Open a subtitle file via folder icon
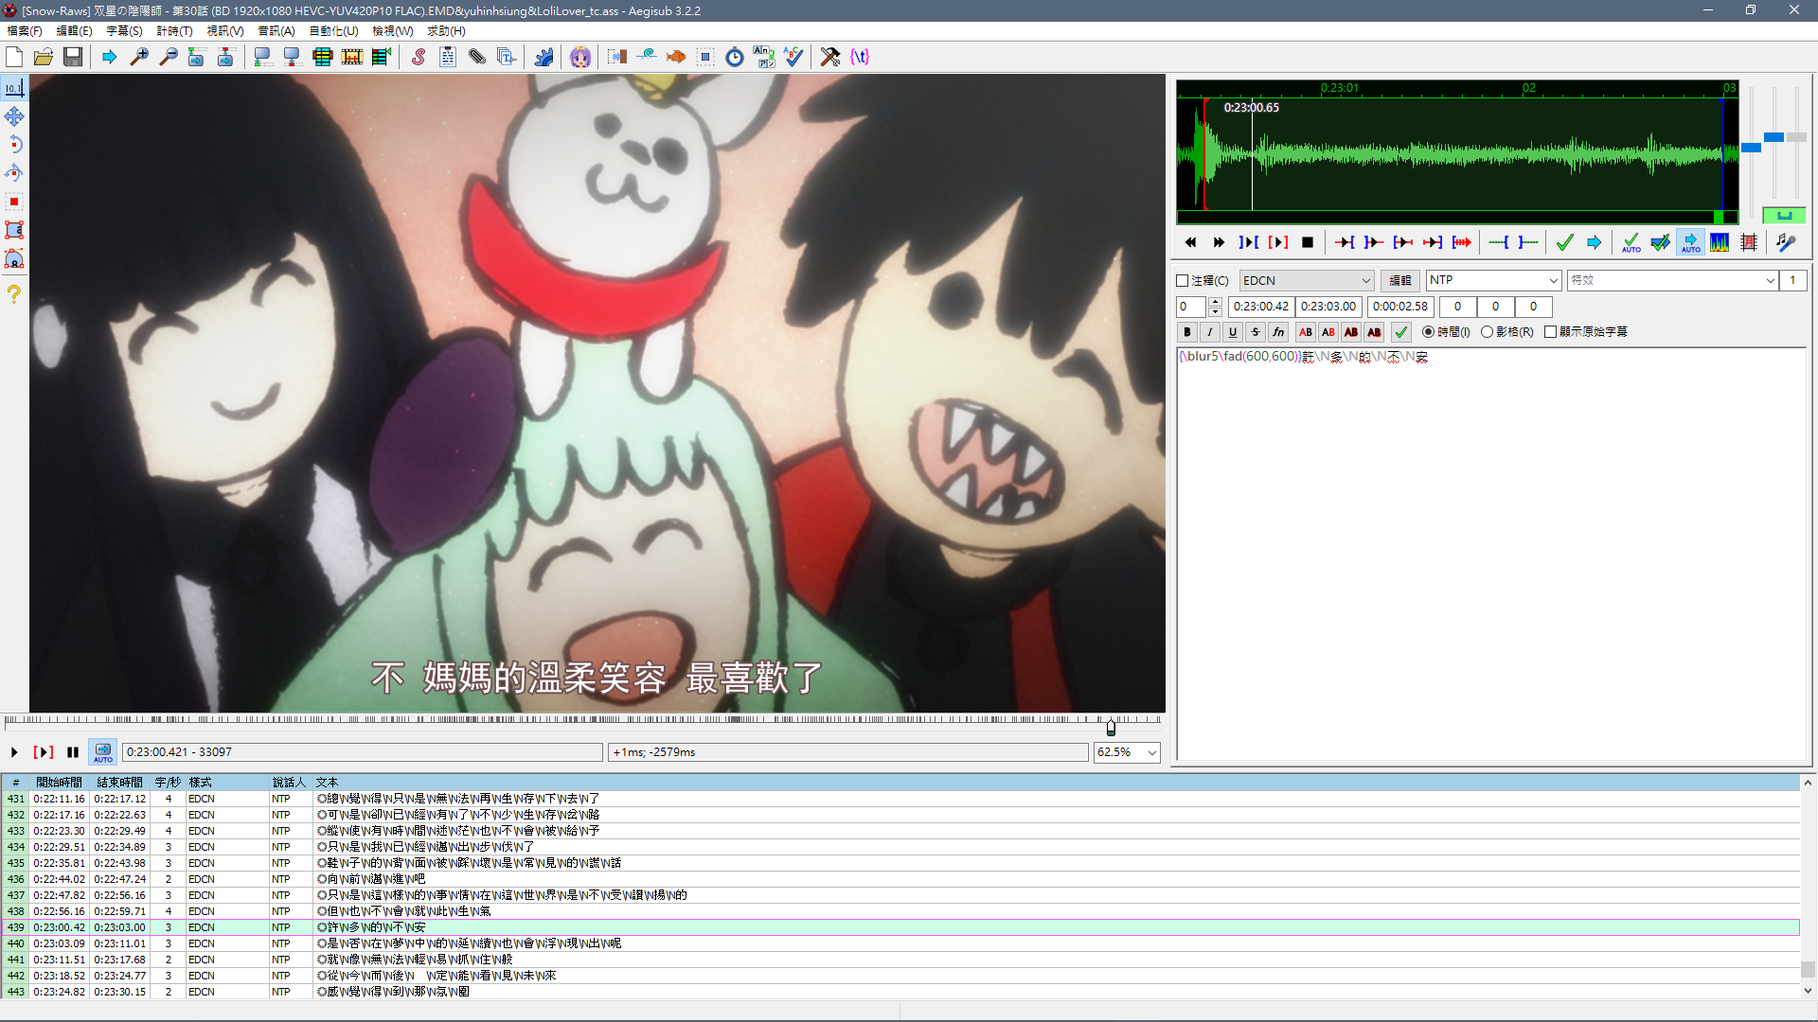The image size is (1818, 1022). pos(44,57)
